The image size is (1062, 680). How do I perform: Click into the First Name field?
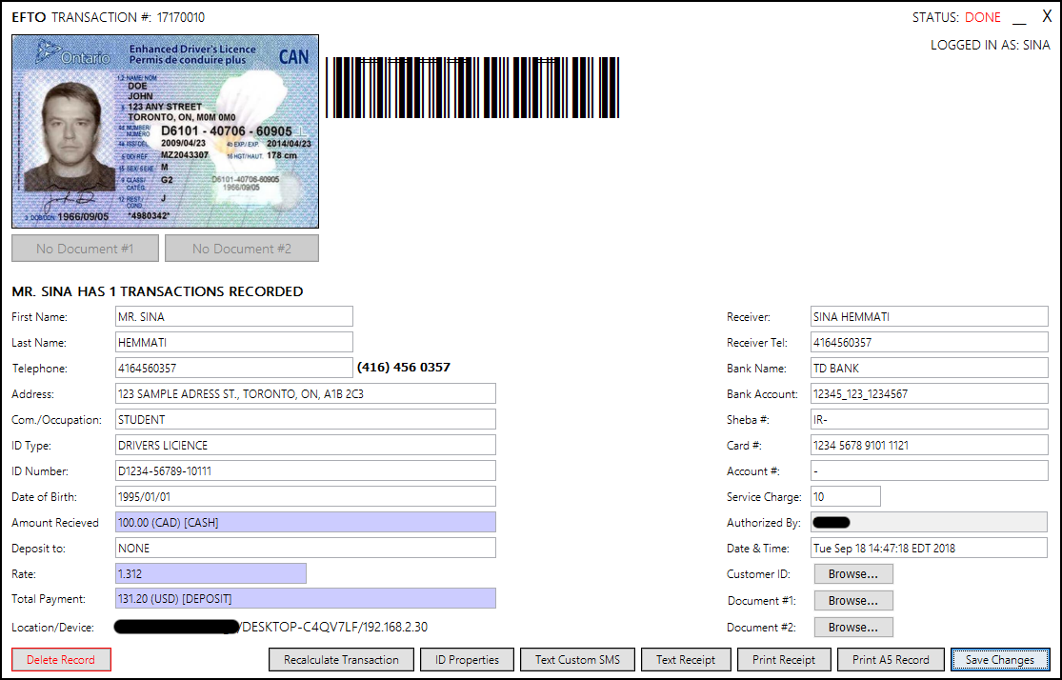click(233, 316)
